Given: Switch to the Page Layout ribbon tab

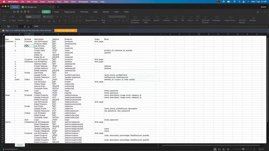Looking at the screenshot, I should tap(69, 12).
